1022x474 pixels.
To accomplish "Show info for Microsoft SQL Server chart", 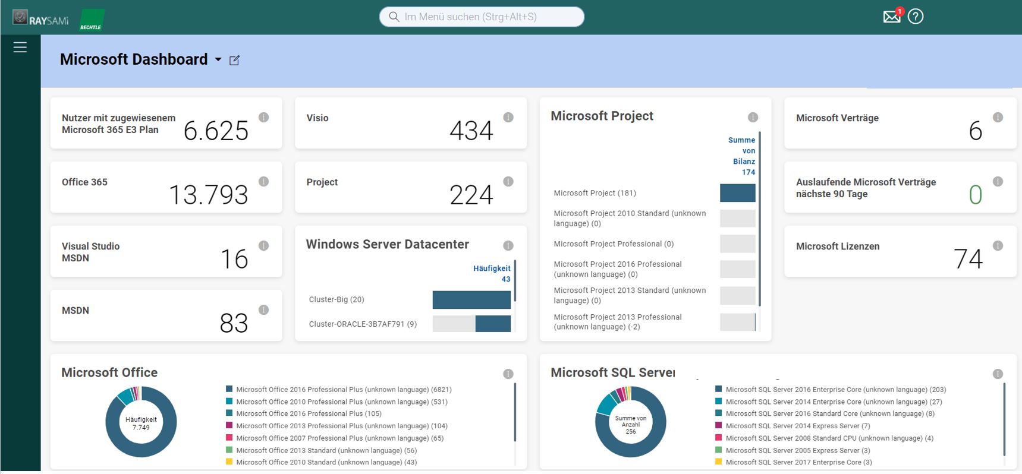I will coord(998,374).
